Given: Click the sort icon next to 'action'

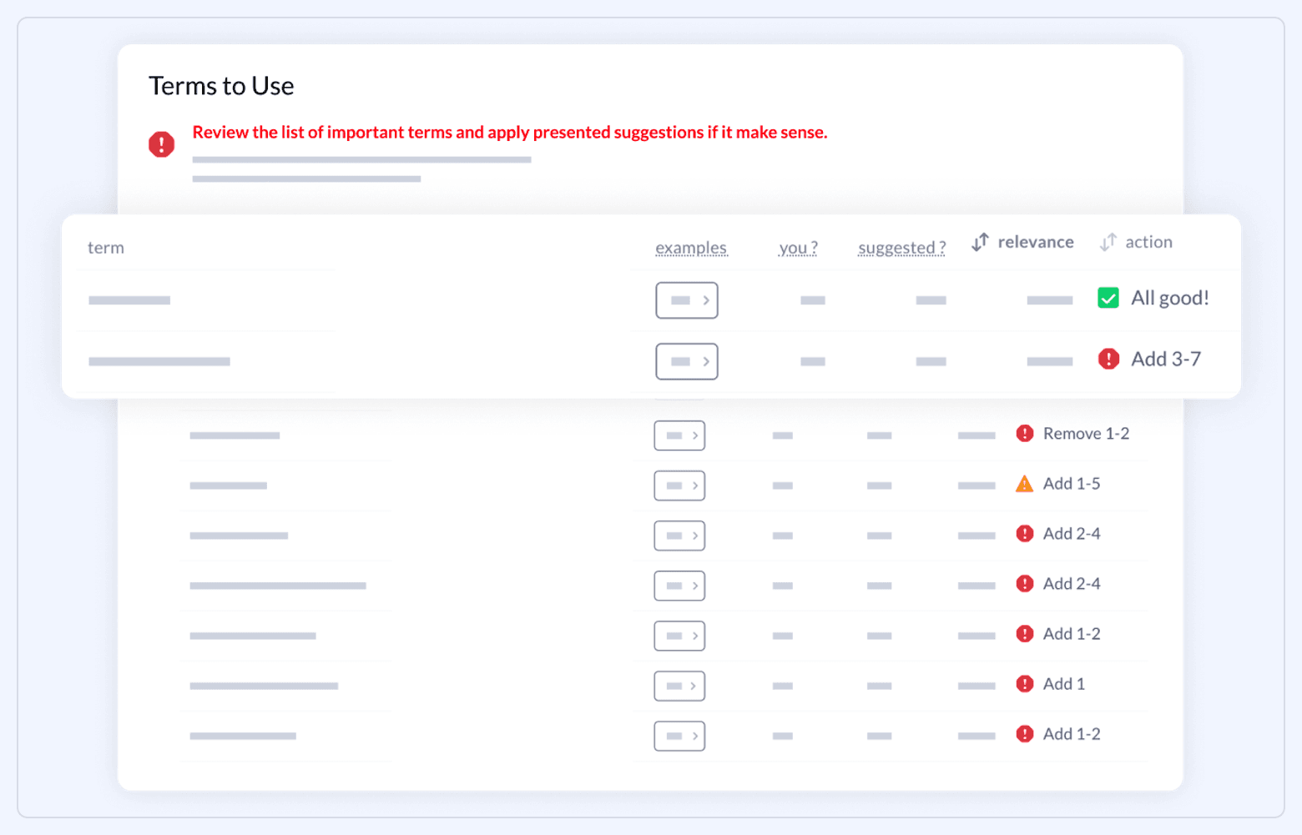Looking at the screenshot, I should [x=1108, y=242].
